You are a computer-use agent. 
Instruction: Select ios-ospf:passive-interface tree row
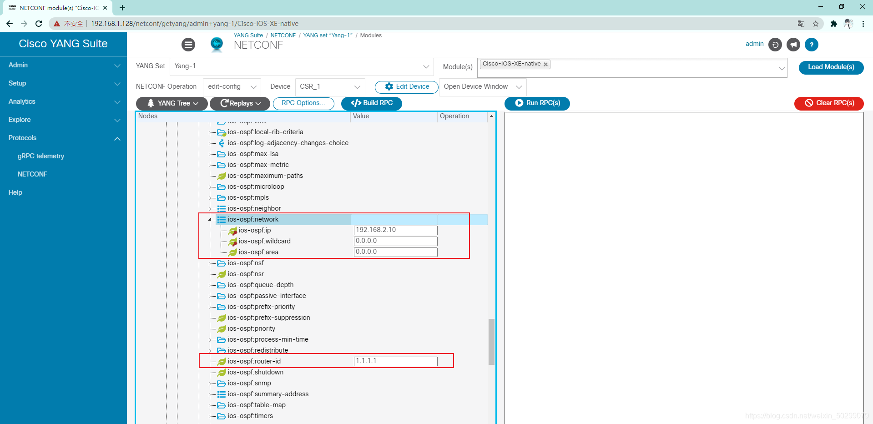[267, 296]
